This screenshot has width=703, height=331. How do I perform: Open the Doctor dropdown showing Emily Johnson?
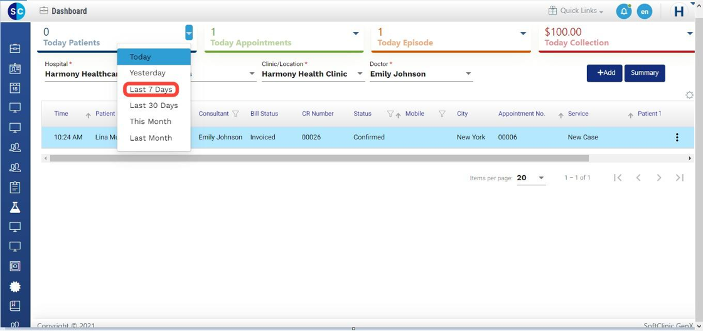click(x=421, y=74)
